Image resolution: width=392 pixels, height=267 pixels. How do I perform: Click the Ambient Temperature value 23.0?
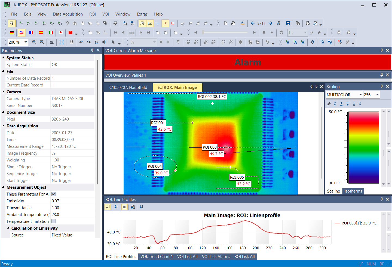coord(72,214)
